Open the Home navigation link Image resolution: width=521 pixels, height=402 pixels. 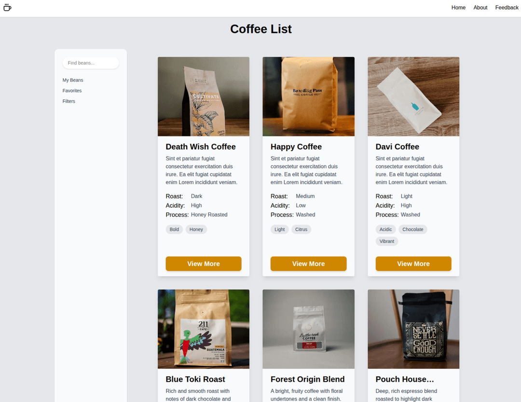[x=458, y=8]
